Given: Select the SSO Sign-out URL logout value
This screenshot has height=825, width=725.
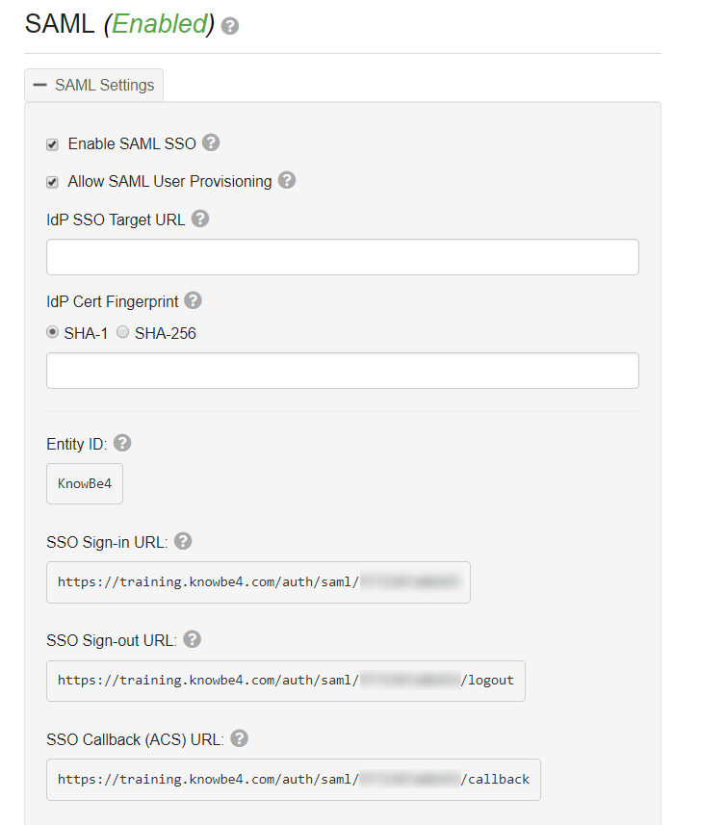Looking at the screenshot, I should coord(285,681).
